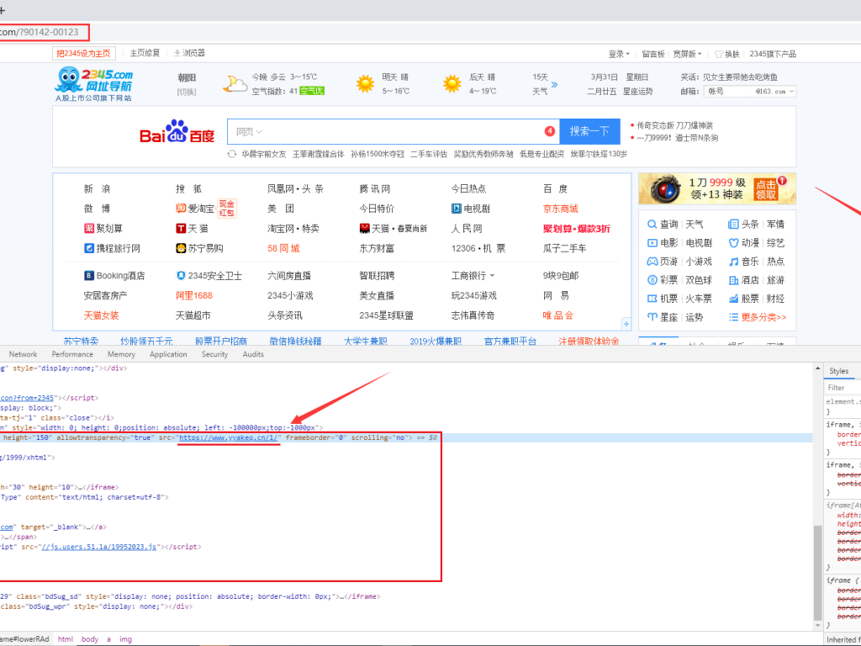Expand the 宽屏版 dropdown
861x646 pixels.
click(x=688, y=54)
